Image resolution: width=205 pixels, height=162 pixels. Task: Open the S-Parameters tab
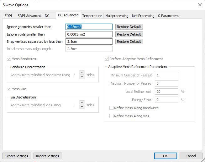click(168, 16)
